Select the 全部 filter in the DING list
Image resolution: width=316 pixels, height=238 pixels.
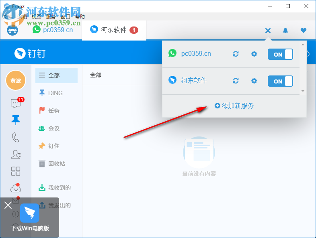(56, 75)
